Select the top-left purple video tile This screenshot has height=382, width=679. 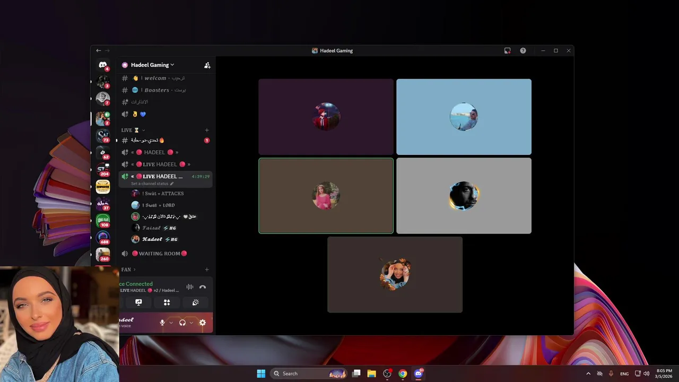pos(326,117)
